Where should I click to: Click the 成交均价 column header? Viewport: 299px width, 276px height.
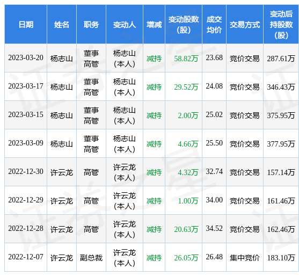(214, 25)
